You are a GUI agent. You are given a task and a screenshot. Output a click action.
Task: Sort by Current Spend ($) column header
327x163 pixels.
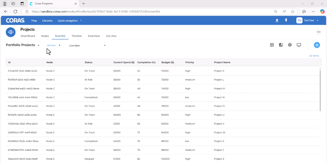coord(124,62)
